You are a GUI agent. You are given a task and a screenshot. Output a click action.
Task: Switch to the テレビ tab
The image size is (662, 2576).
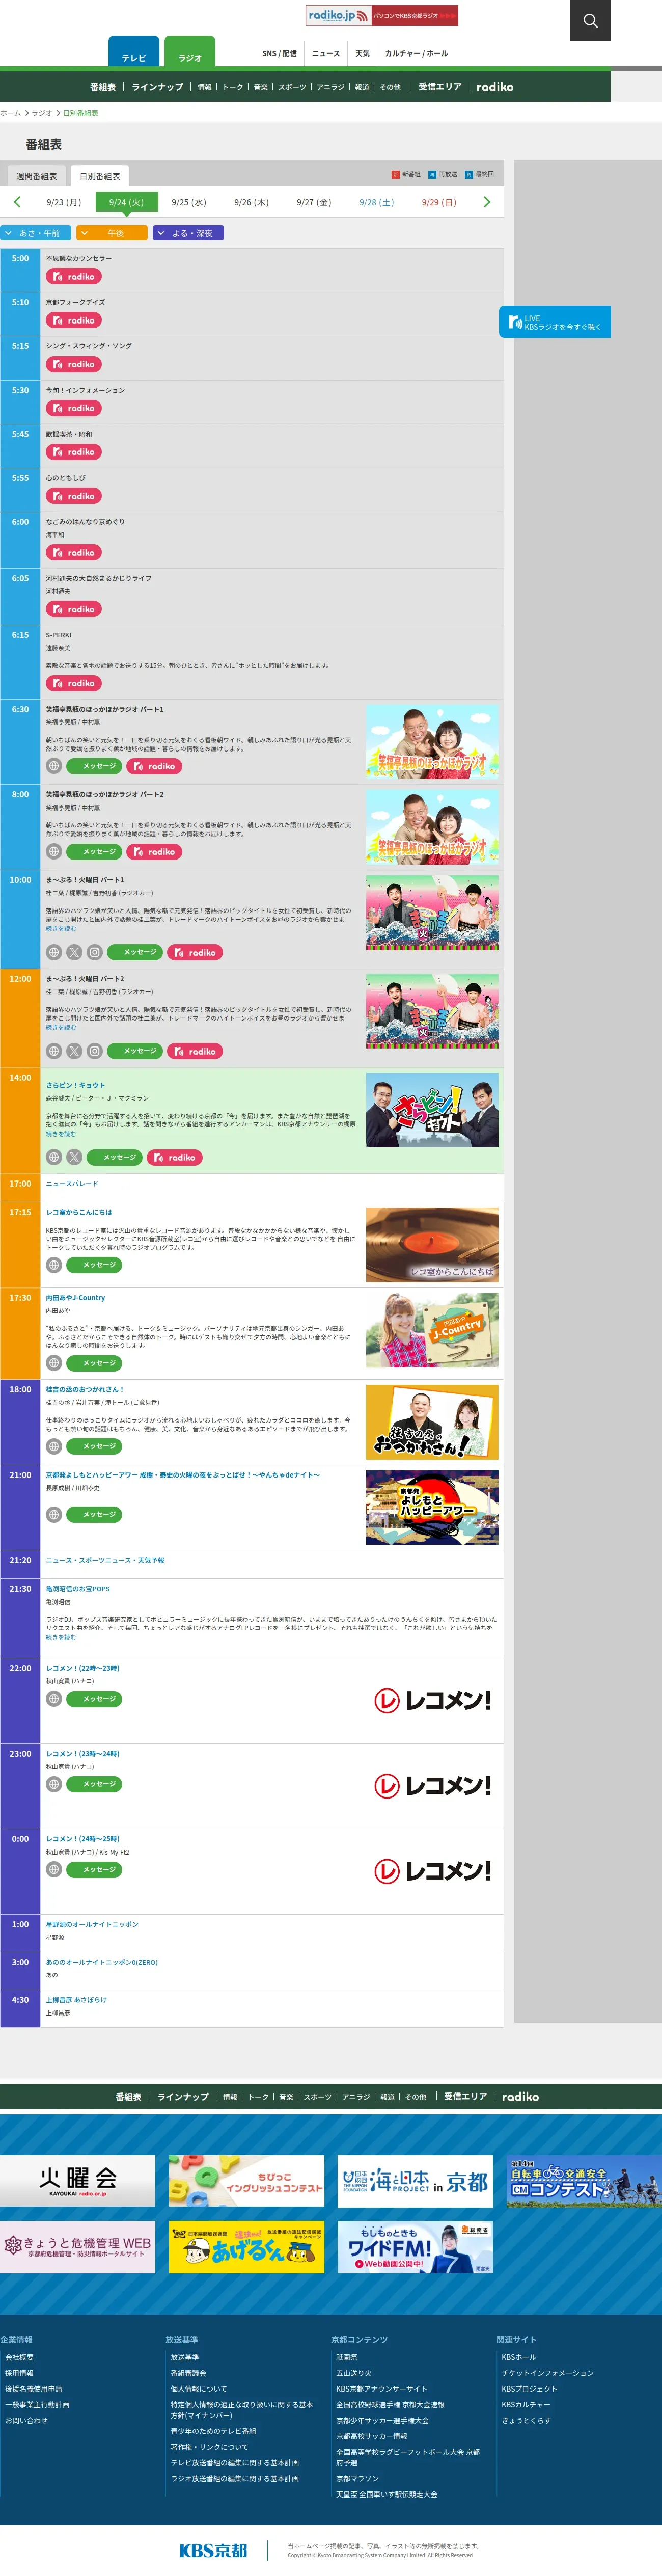click(134, 53)
